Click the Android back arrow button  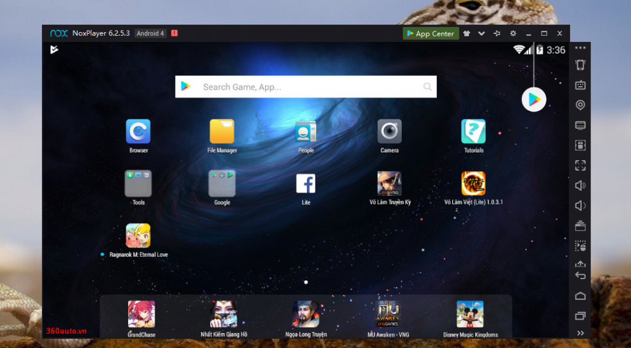[x=580, y=275]
